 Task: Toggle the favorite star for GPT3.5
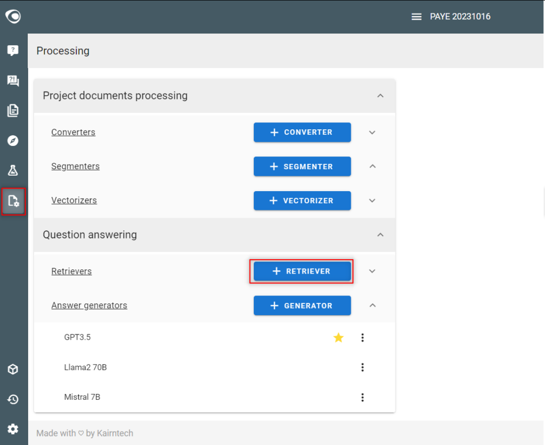pyautogui.click(x=338, y=337)
